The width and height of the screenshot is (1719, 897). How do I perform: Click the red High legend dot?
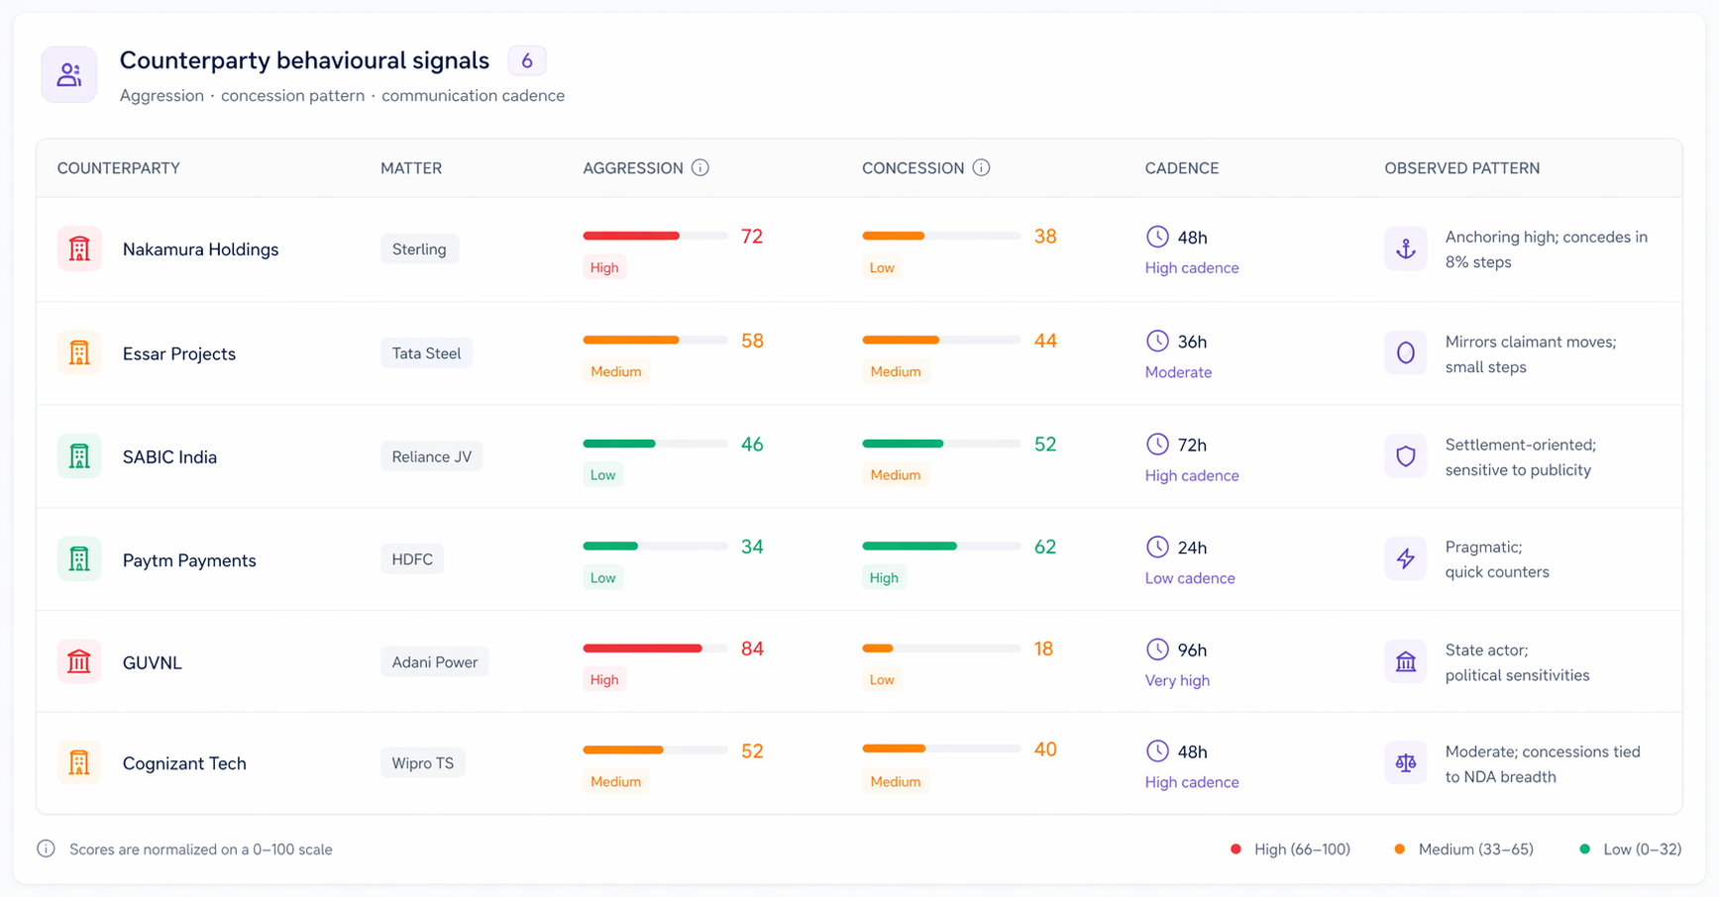tap(1236, 849)
